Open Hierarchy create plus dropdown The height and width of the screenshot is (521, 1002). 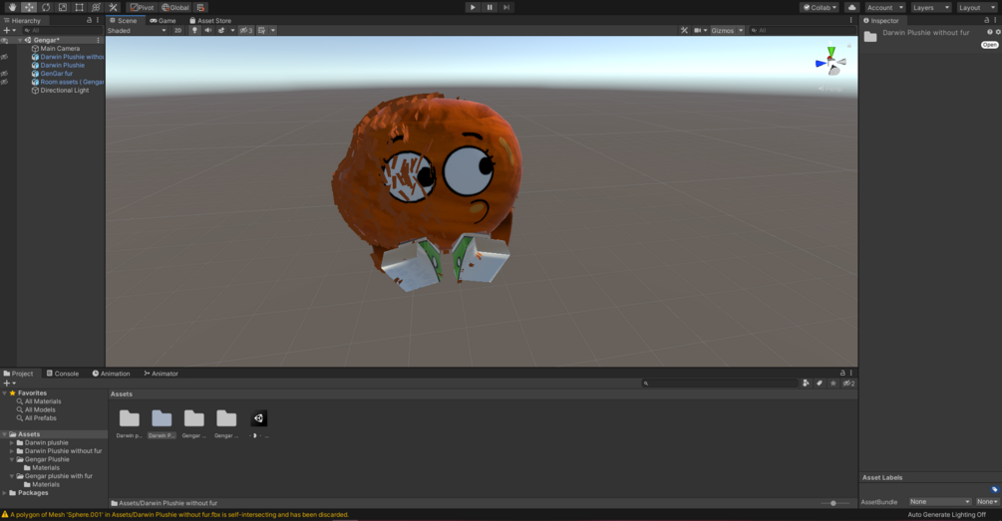click(x=10, y=30)
